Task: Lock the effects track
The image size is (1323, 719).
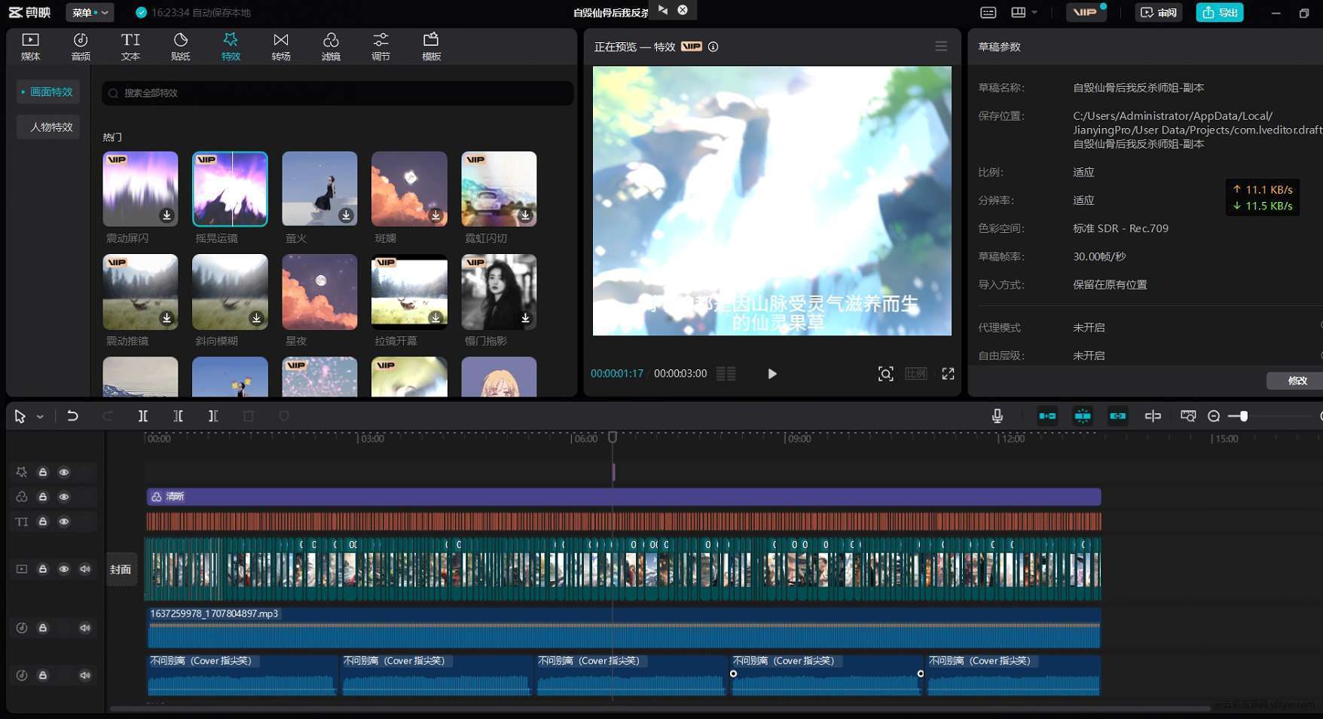Action: 43,472
